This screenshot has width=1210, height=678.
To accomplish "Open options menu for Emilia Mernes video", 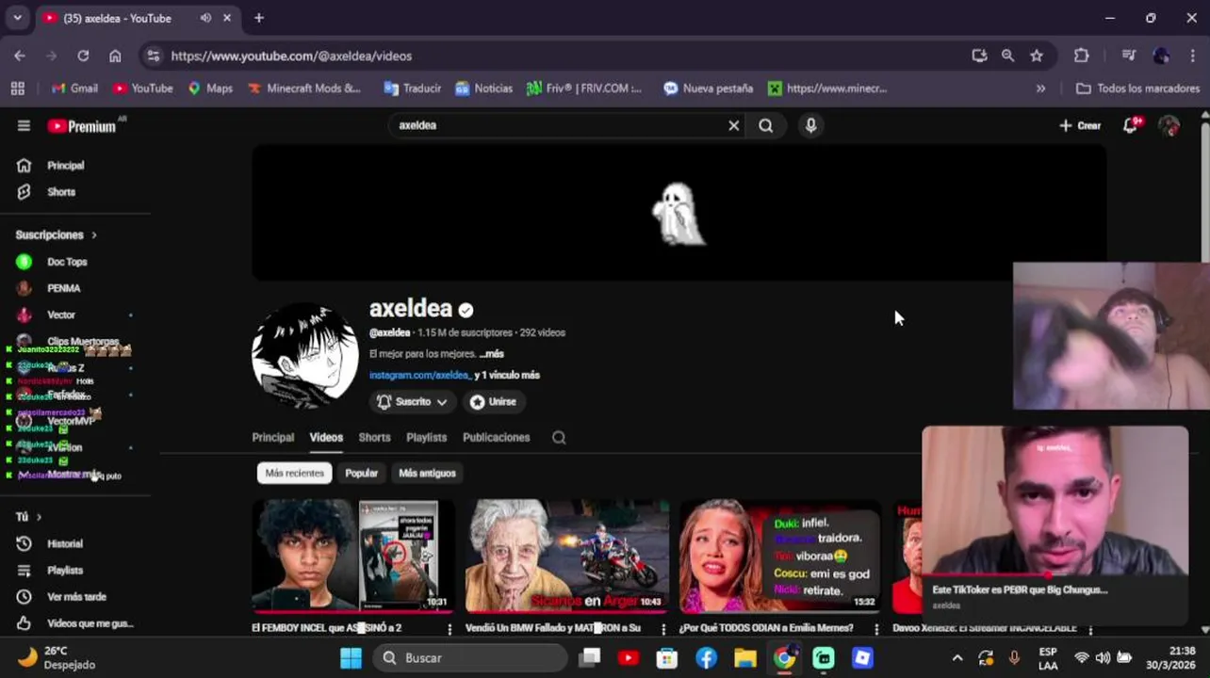I will point(876,629).
